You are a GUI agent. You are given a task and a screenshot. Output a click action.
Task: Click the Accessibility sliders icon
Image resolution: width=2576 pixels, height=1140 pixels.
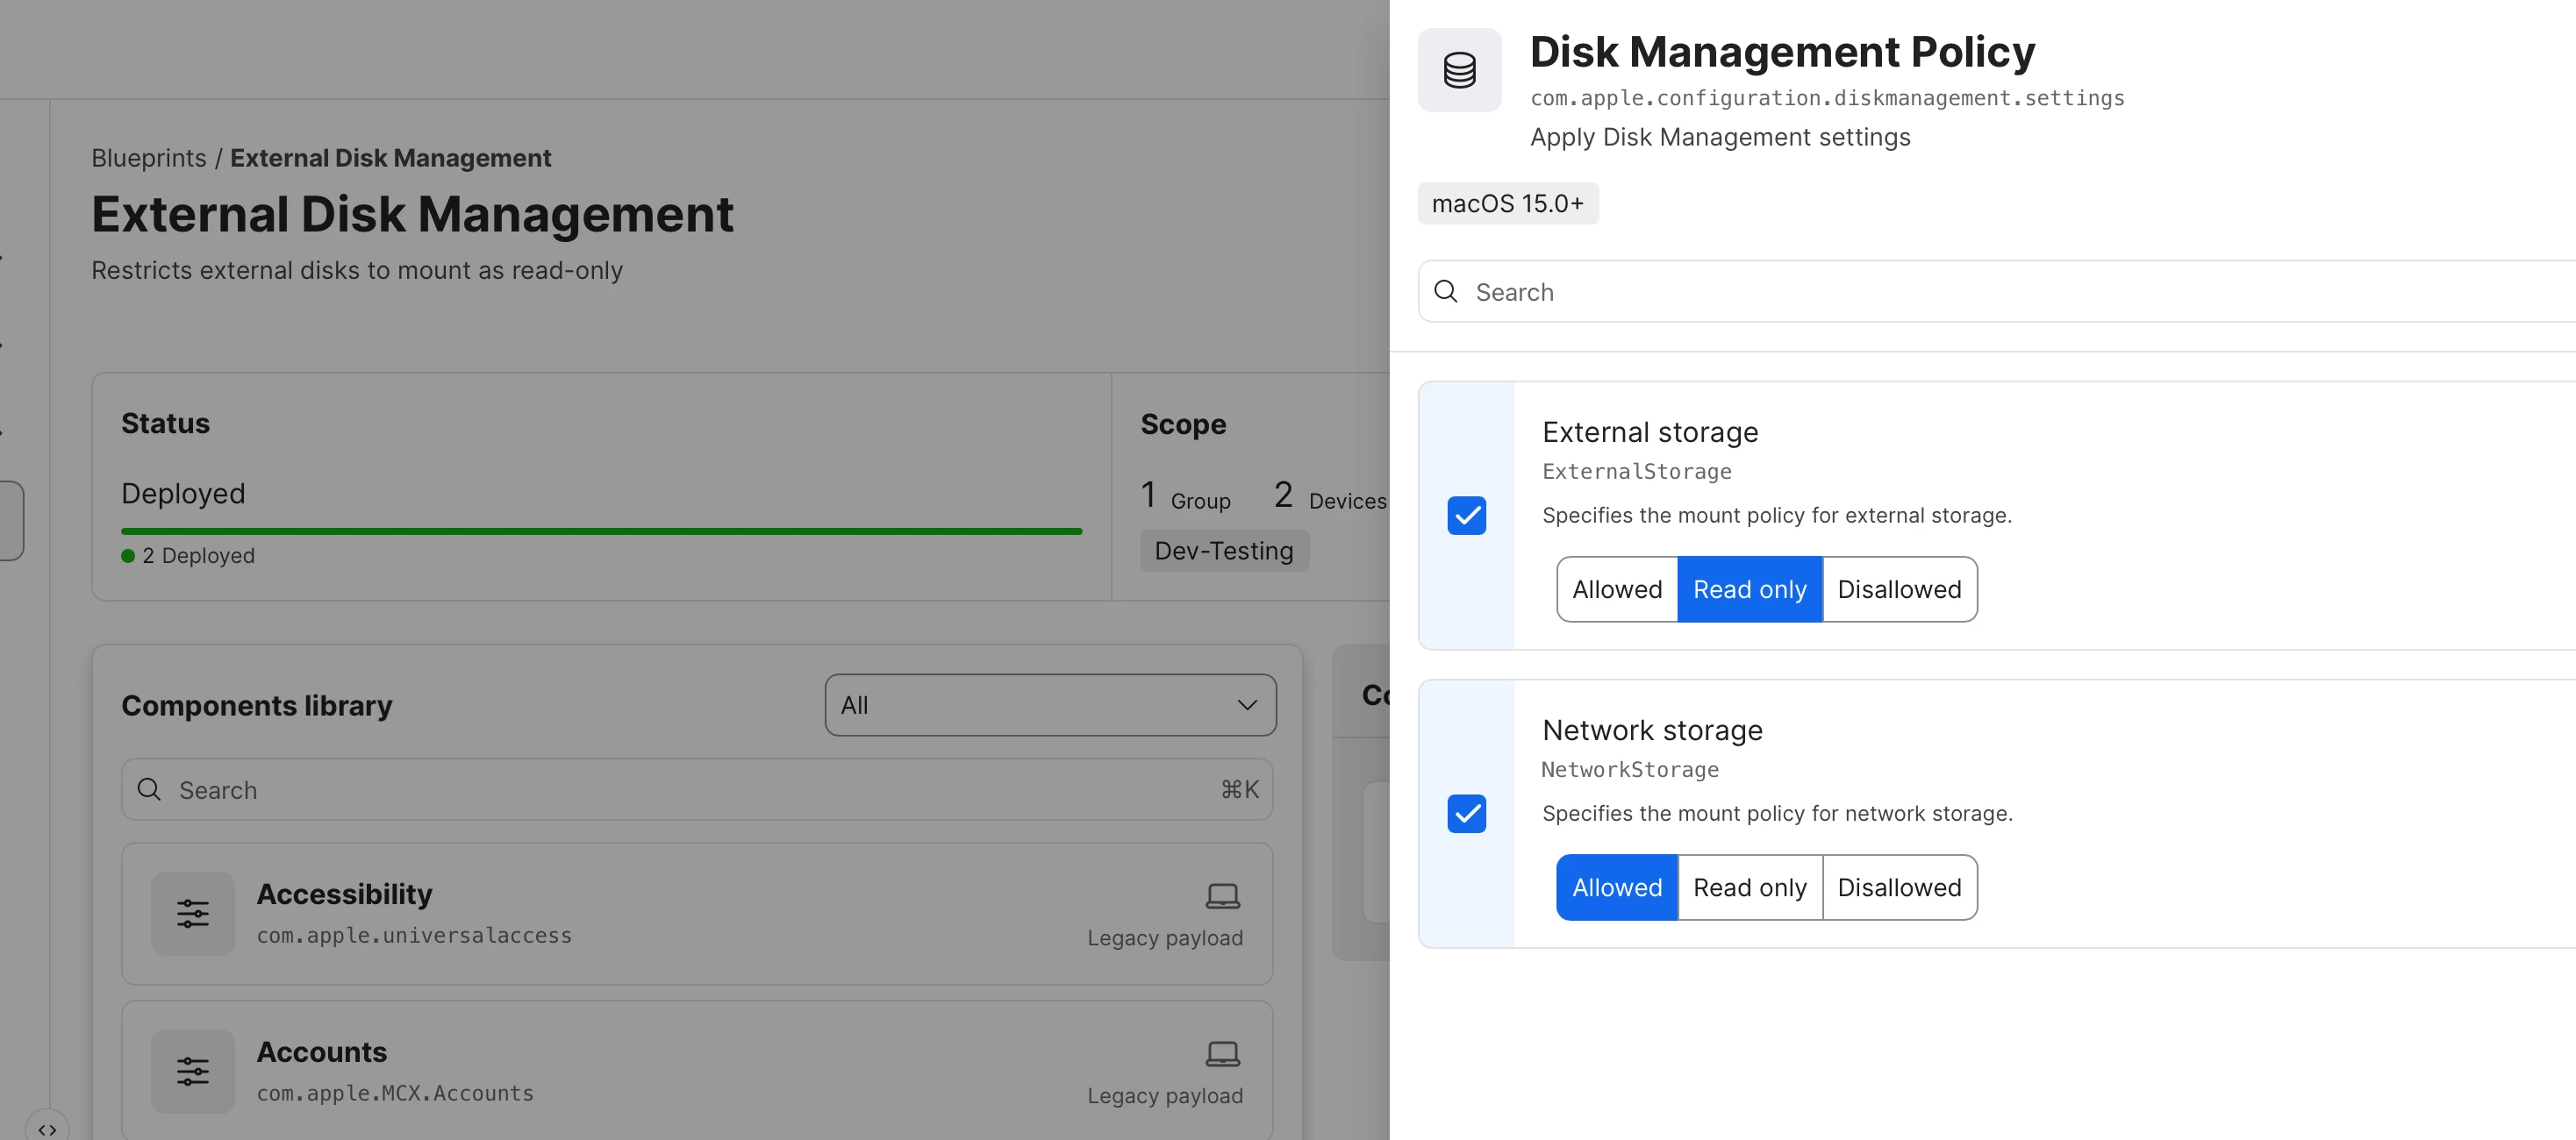click(x=192, y=913)
